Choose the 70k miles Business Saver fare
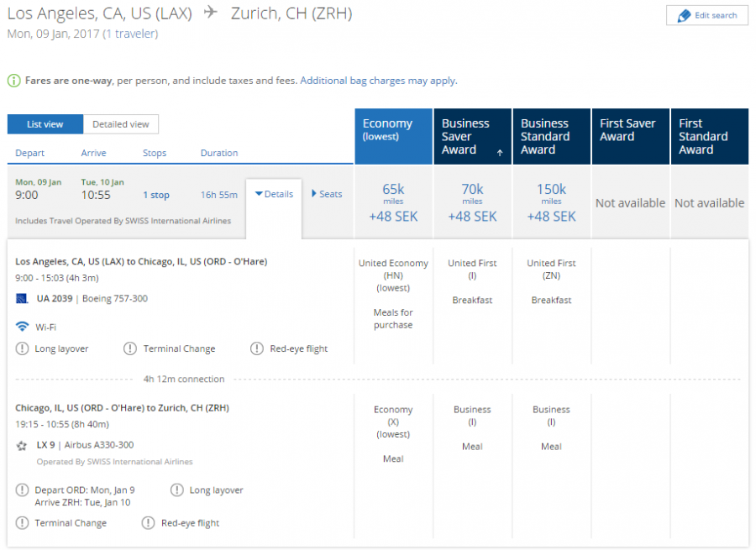 [472, 202]
